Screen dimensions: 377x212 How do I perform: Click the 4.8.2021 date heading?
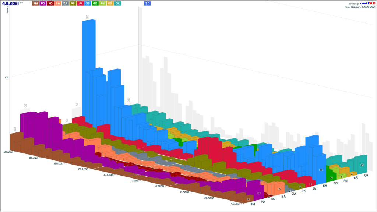(10, 3)
